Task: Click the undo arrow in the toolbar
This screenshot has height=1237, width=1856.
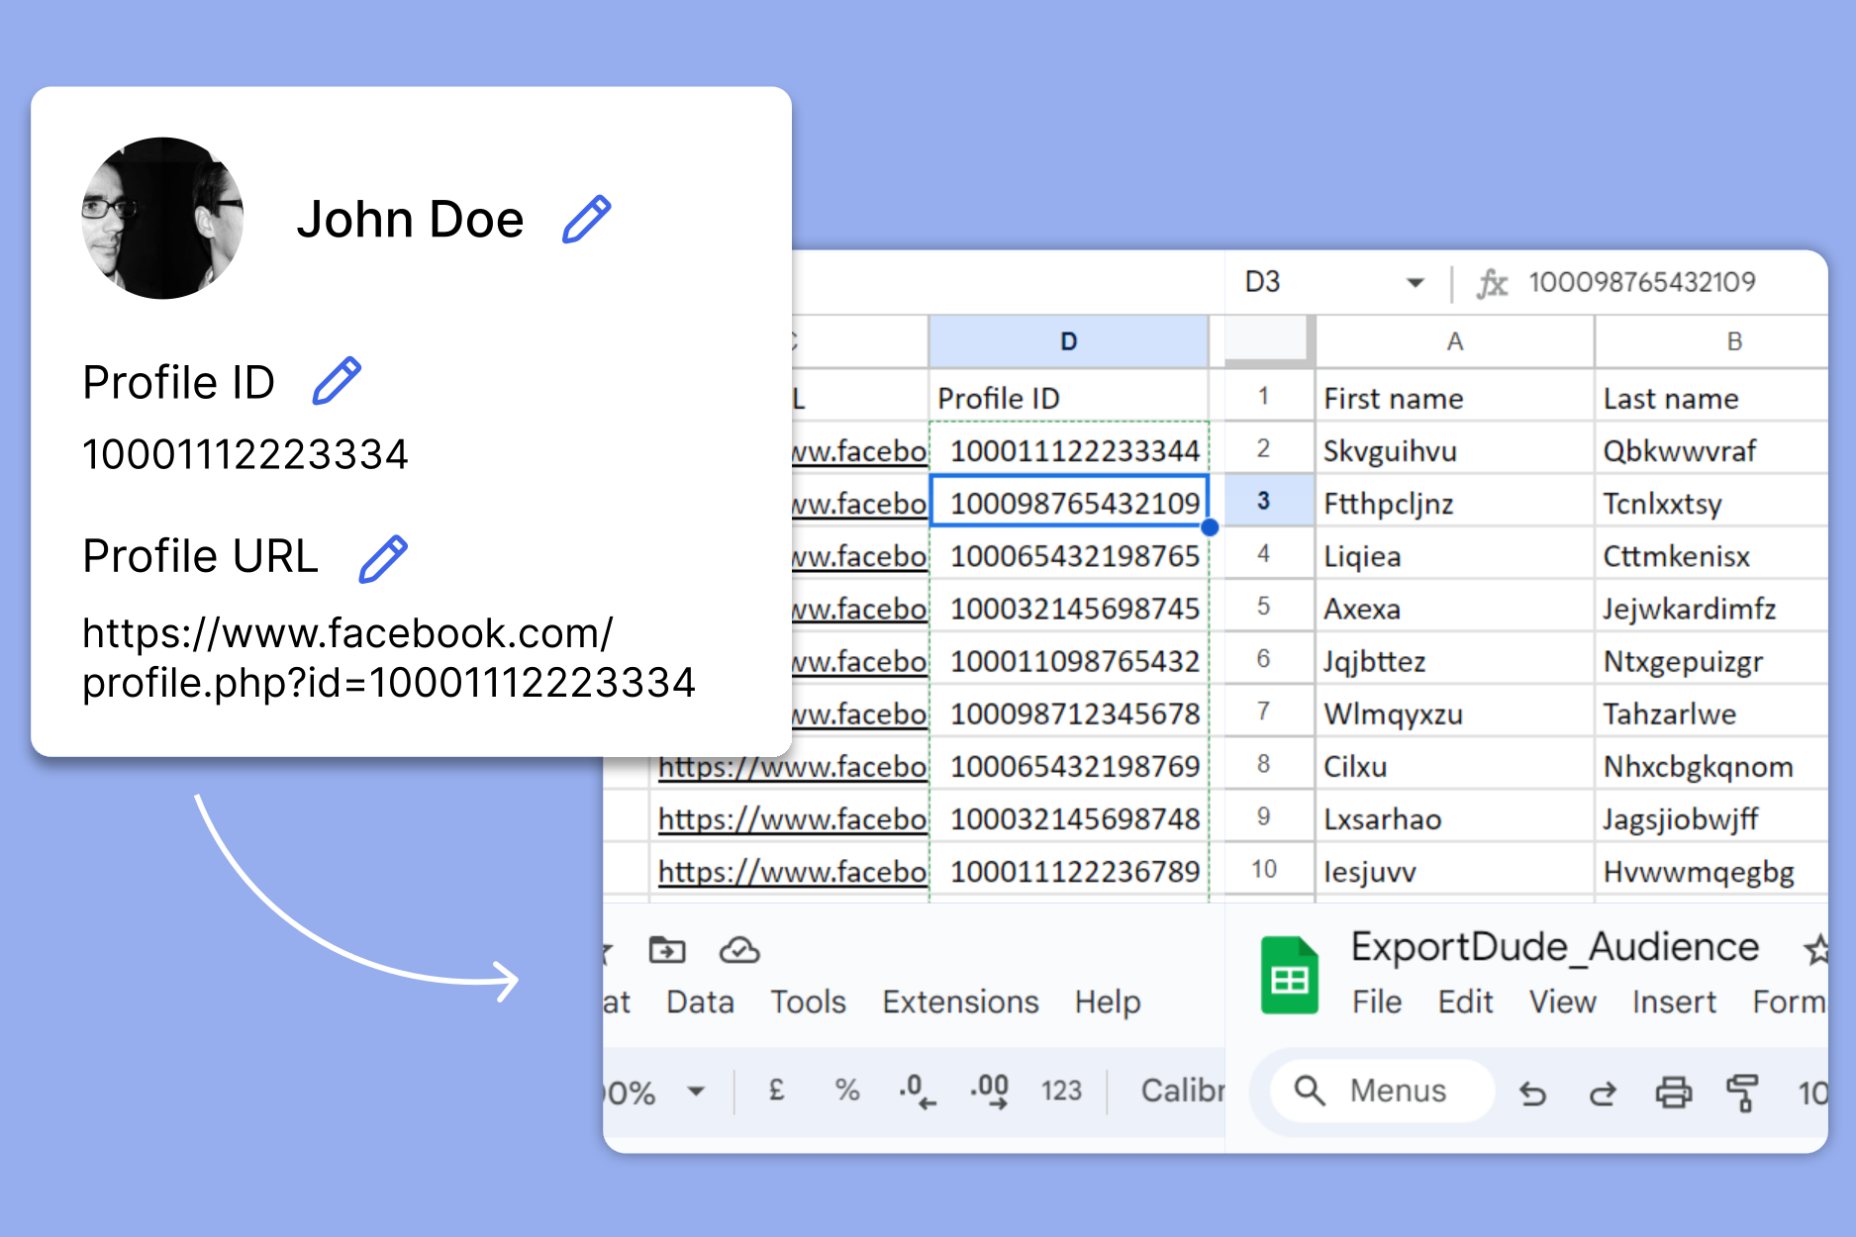Action: click(x=1532, y=1094)
